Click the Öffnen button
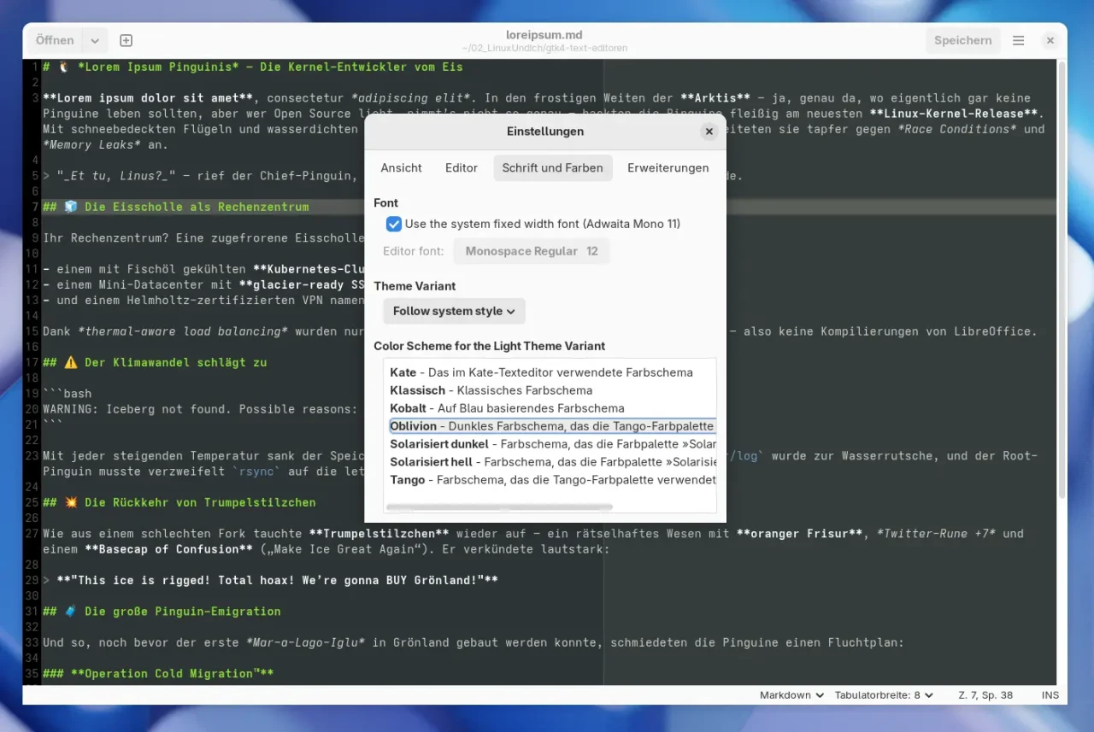This screenshot has height=732, width=1094. coord(55,40)
